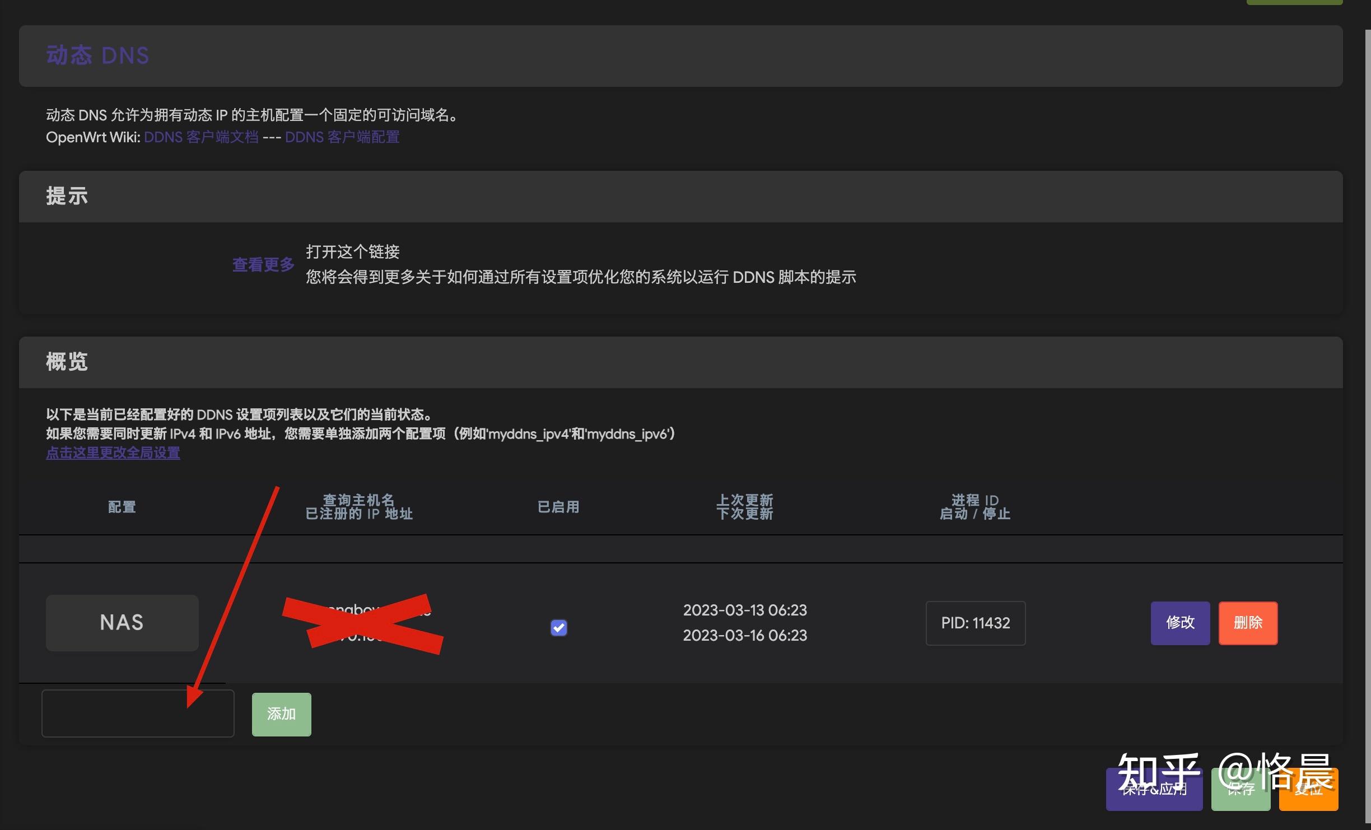Stop the process via PID: 11432 button
This screenshot has height=830, width=1371.
pyautogui.click(x=975, y=623)
